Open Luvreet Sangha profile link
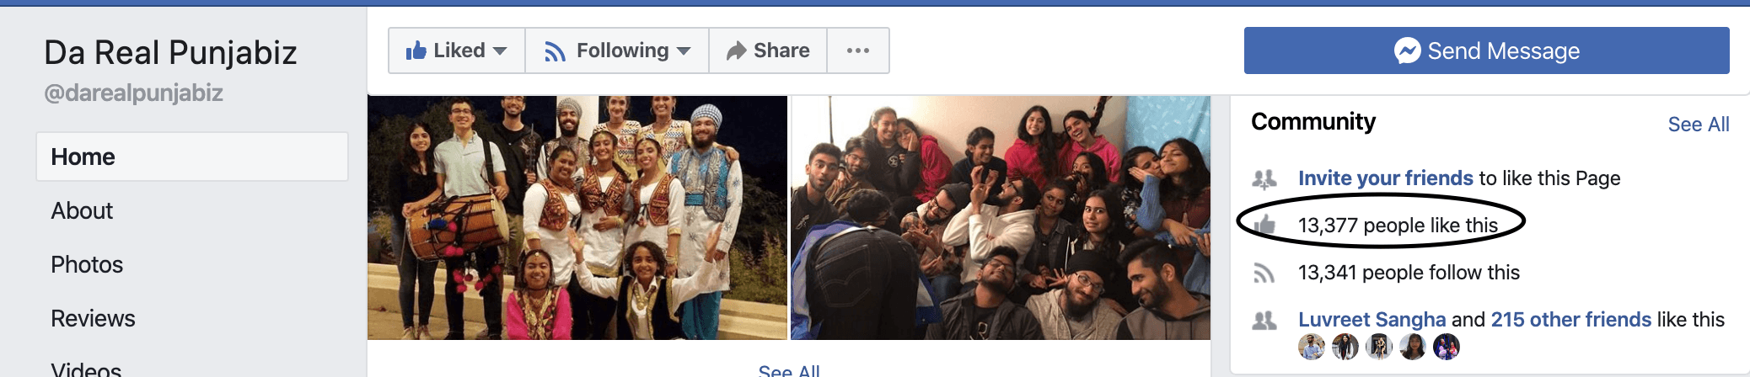Viewport: 1750px width, 377px height. coord(1372,320)
